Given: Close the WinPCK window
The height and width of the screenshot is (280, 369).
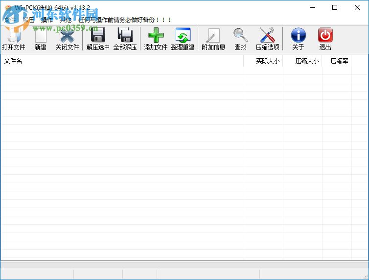Looking at the screenshot, I should tap(357, 7).
